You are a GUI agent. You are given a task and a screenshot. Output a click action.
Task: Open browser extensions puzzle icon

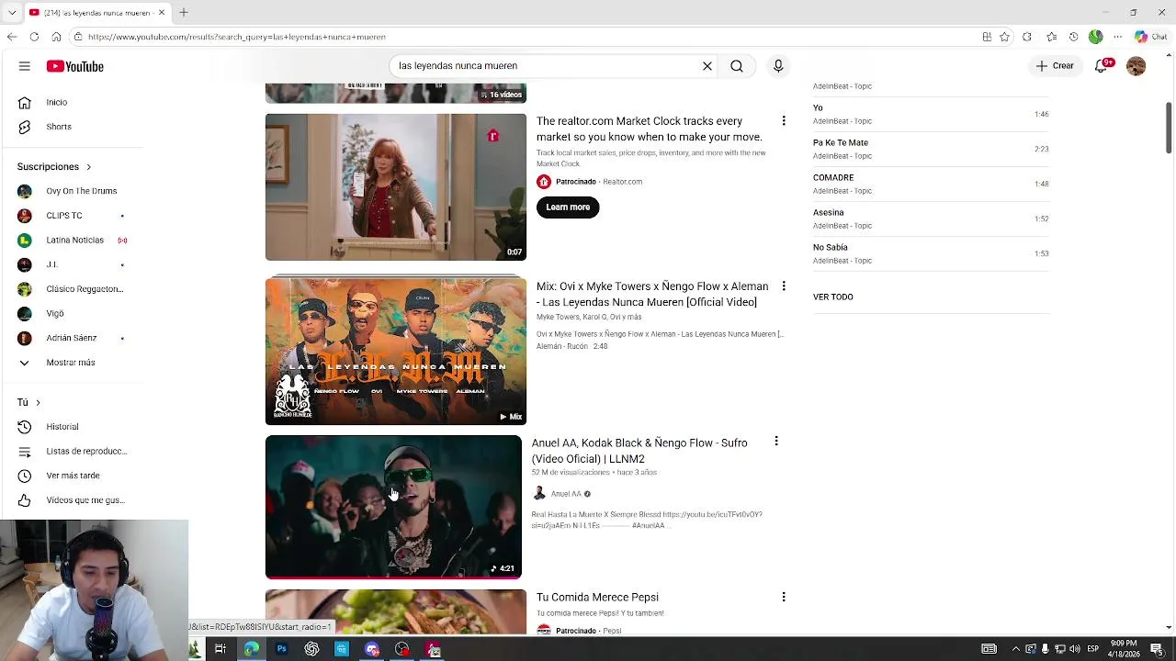(1027, 37)
